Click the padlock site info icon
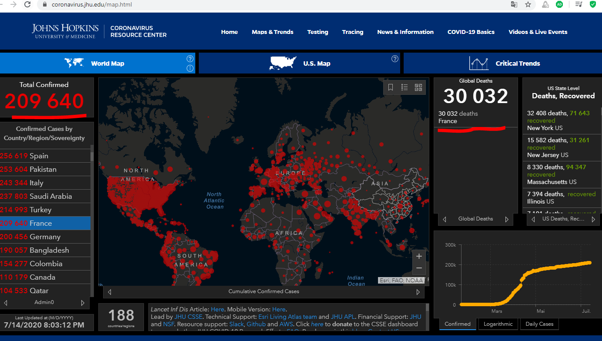The width and height of the screenshot is (602, 341). tap(45, 5)
